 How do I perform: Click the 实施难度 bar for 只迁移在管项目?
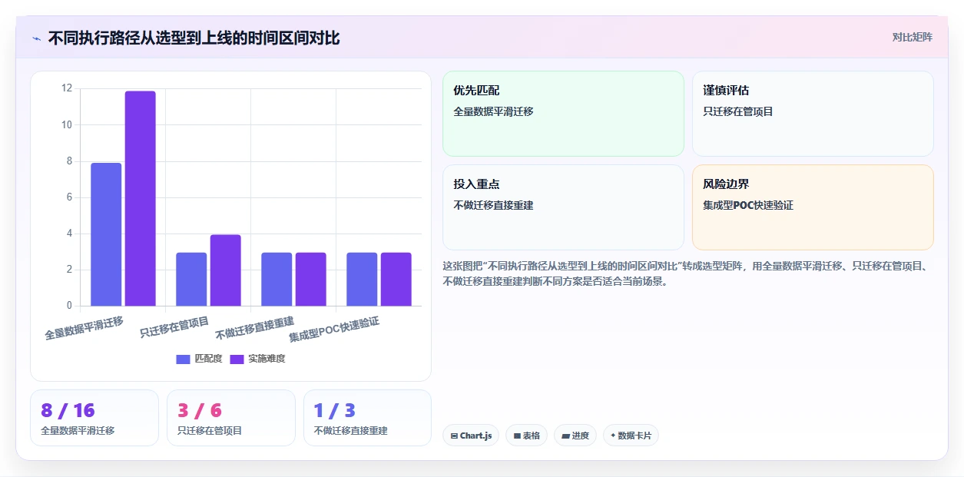[x=226, y=270]
